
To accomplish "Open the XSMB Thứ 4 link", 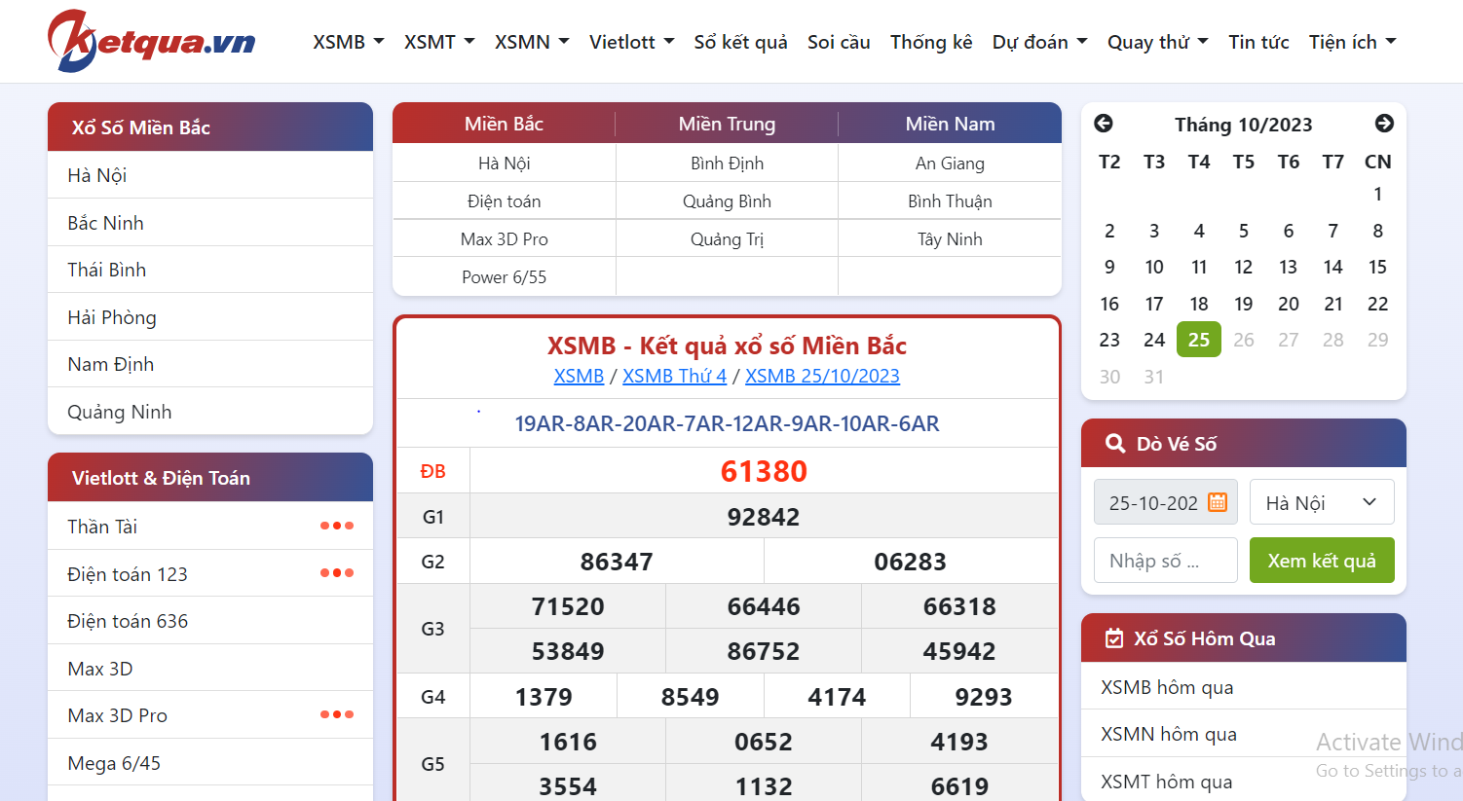I will pyautogui.click(x=674, y=376).
